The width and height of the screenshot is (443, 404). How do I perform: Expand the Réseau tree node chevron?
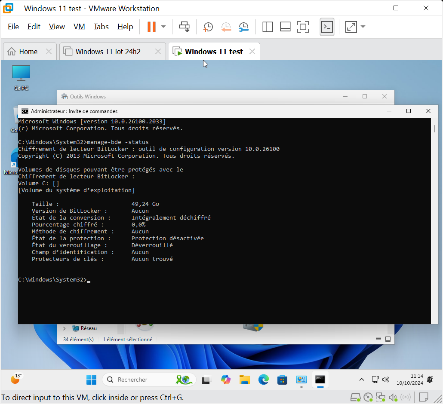(x=65, y=328)
